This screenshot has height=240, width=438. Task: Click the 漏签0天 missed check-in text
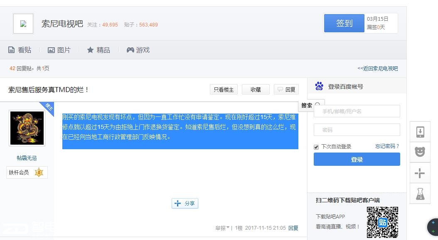click(x=376, y=27)
